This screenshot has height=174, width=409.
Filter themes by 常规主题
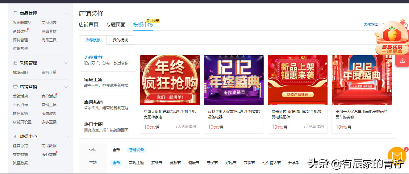(136, 163)
